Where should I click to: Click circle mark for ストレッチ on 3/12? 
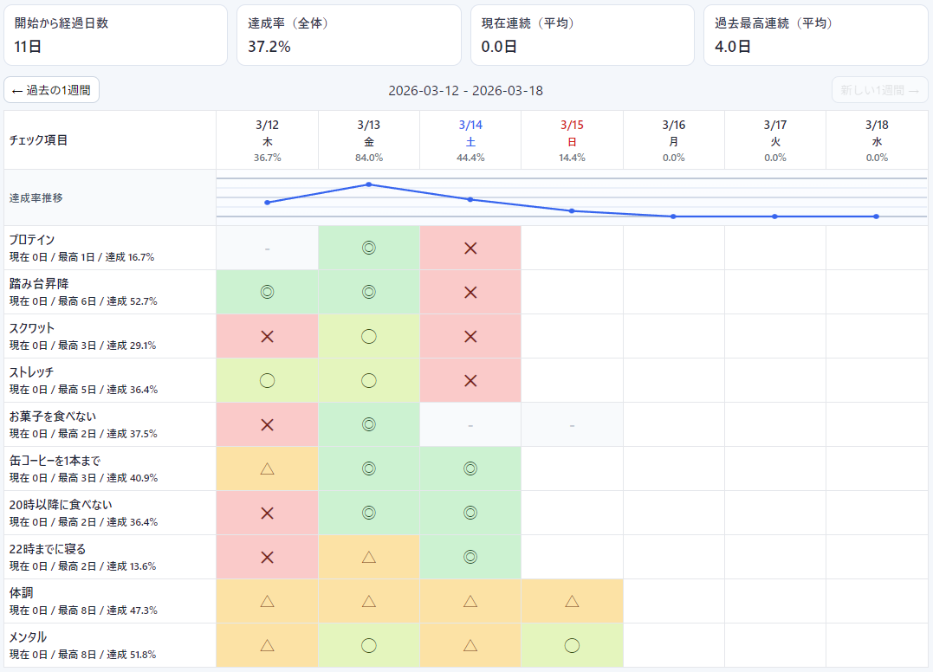267,380
